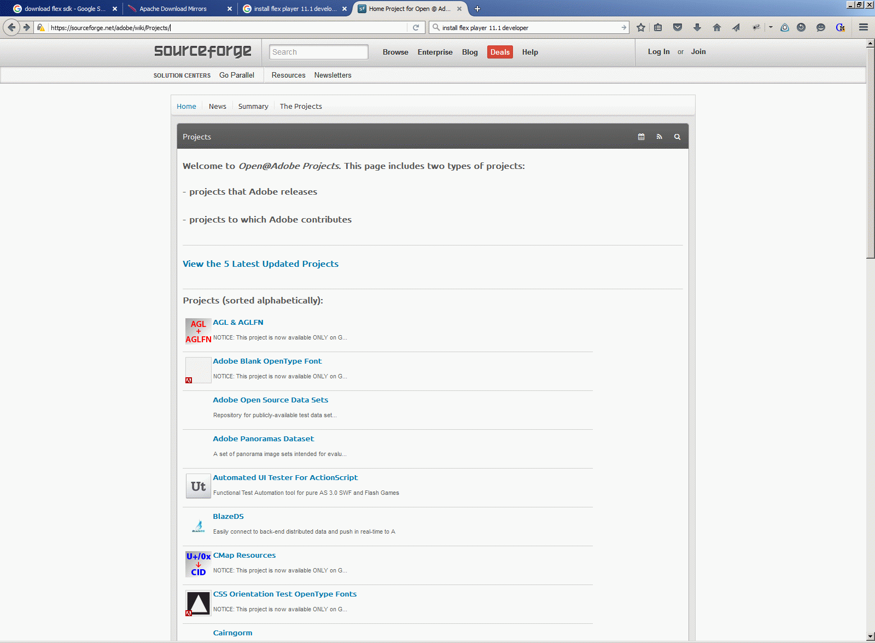Screen dimensions: 875x643
Task: Click the CMap Resources project logo
Action: coord(199,564)
